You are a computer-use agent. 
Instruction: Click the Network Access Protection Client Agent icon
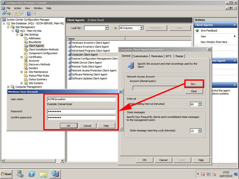[70, 70]
